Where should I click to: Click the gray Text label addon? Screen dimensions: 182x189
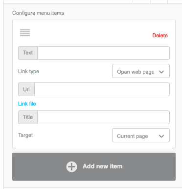28,53
